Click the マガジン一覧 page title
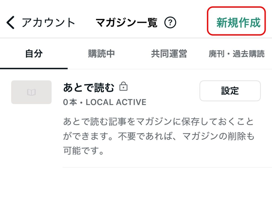272x210 pixels. tap(127, 23)
